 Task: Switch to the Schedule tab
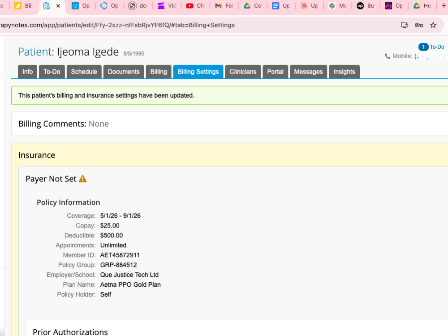coord(84,72)
